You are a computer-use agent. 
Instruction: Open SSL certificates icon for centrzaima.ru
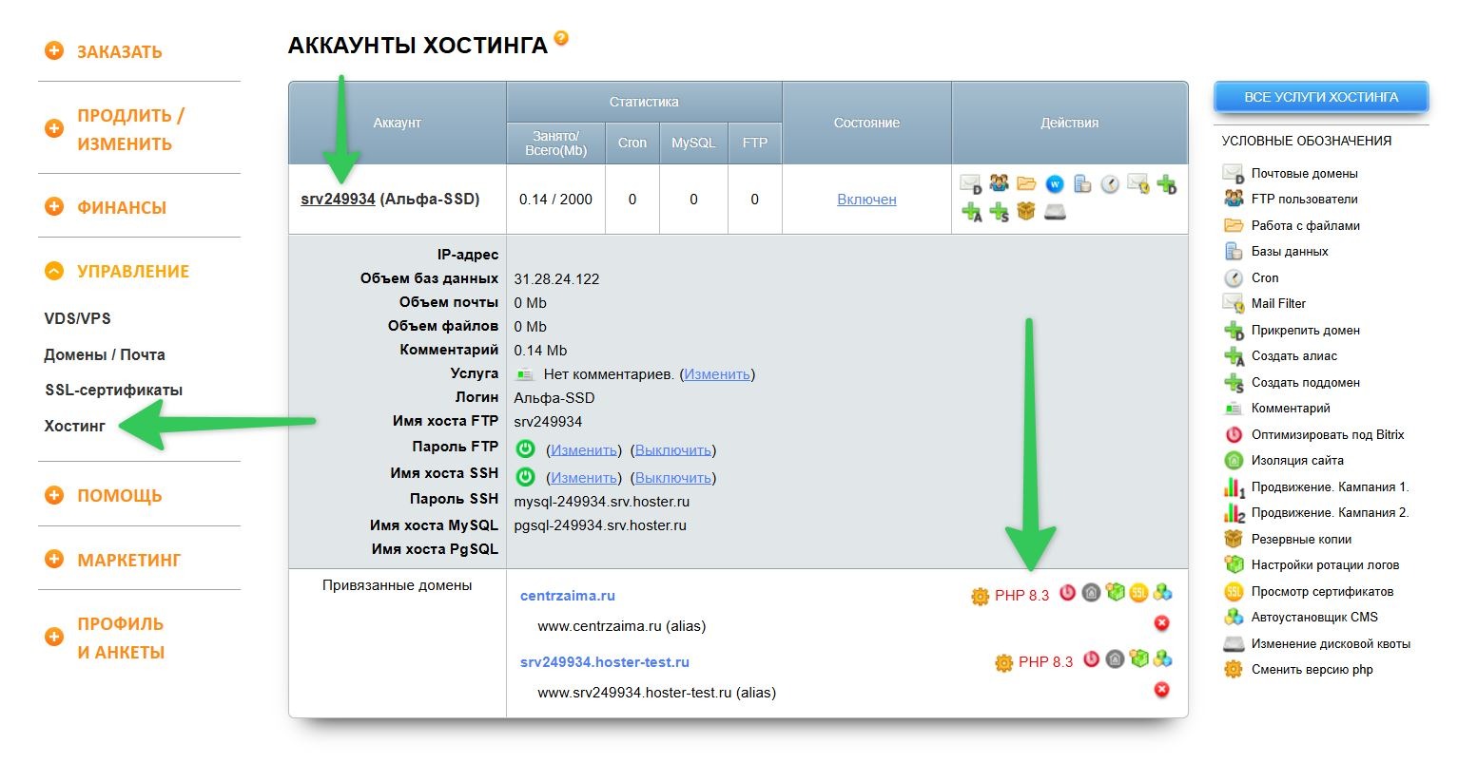coord(1138,593)
